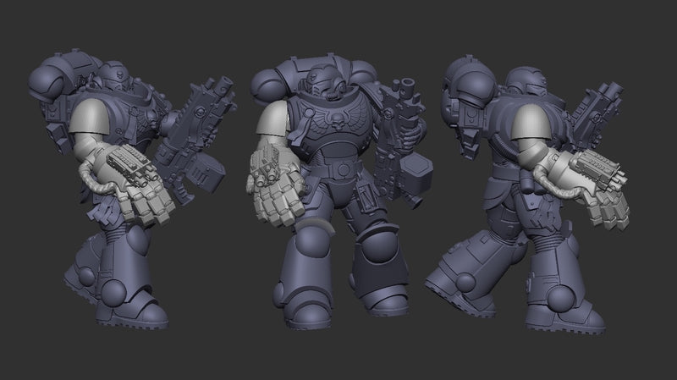Select the right figure viewed from behind

click(x=526, y=195)
